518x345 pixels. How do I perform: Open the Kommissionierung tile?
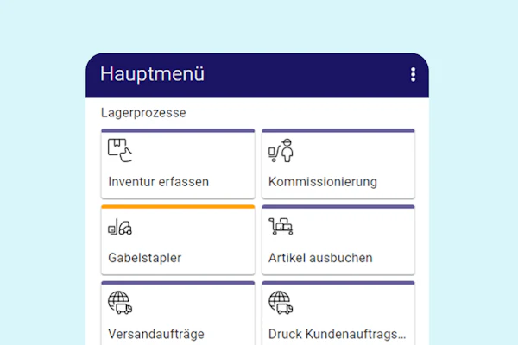point(338,164)
